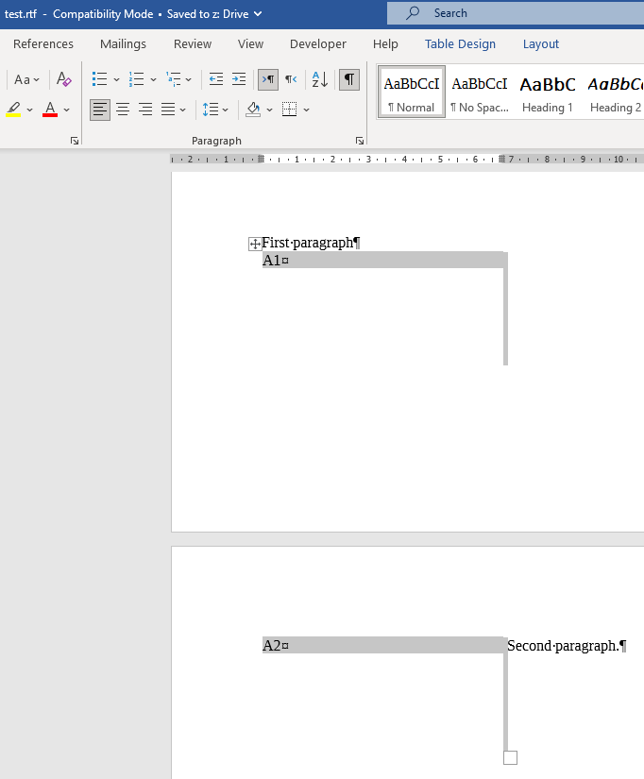Expand multilevel list dropdown
Image resolution: width=644 pixels, height=779 pixels.
(x=188, y=79)
